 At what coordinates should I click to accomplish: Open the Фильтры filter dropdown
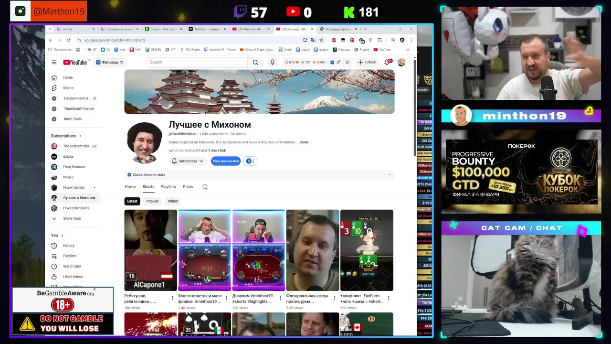coord(110,62)
